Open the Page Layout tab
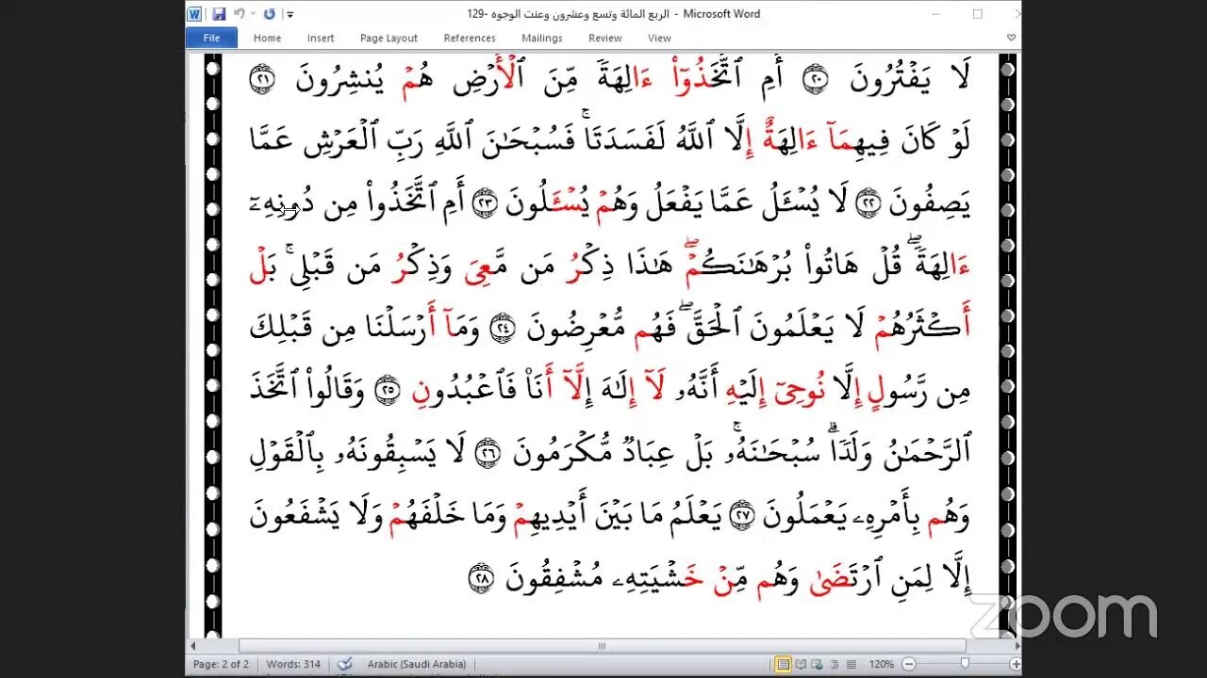Image resolution: width=1207 pixels, height=678 pixels. pyautogui.click(x=389, y=38)
